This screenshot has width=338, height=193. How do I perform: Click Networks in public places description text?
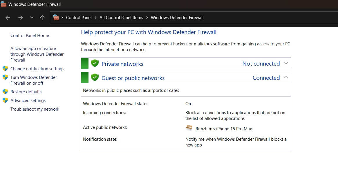pyautogui.click(x=131, y=90)
